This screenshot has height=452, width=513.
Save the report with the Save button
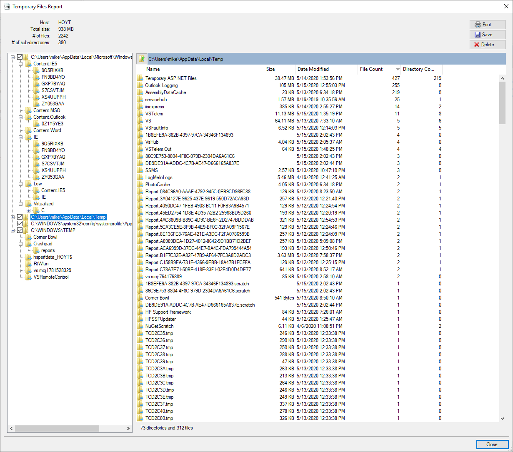click(488, 35)
